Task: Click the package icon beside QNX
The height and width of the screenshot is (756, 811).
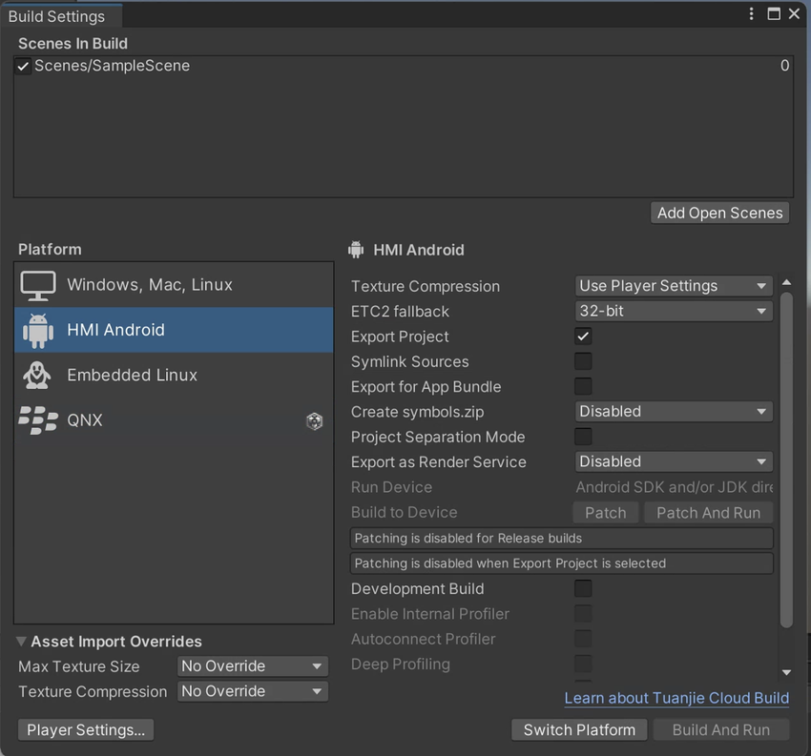Action: point(314,420)
